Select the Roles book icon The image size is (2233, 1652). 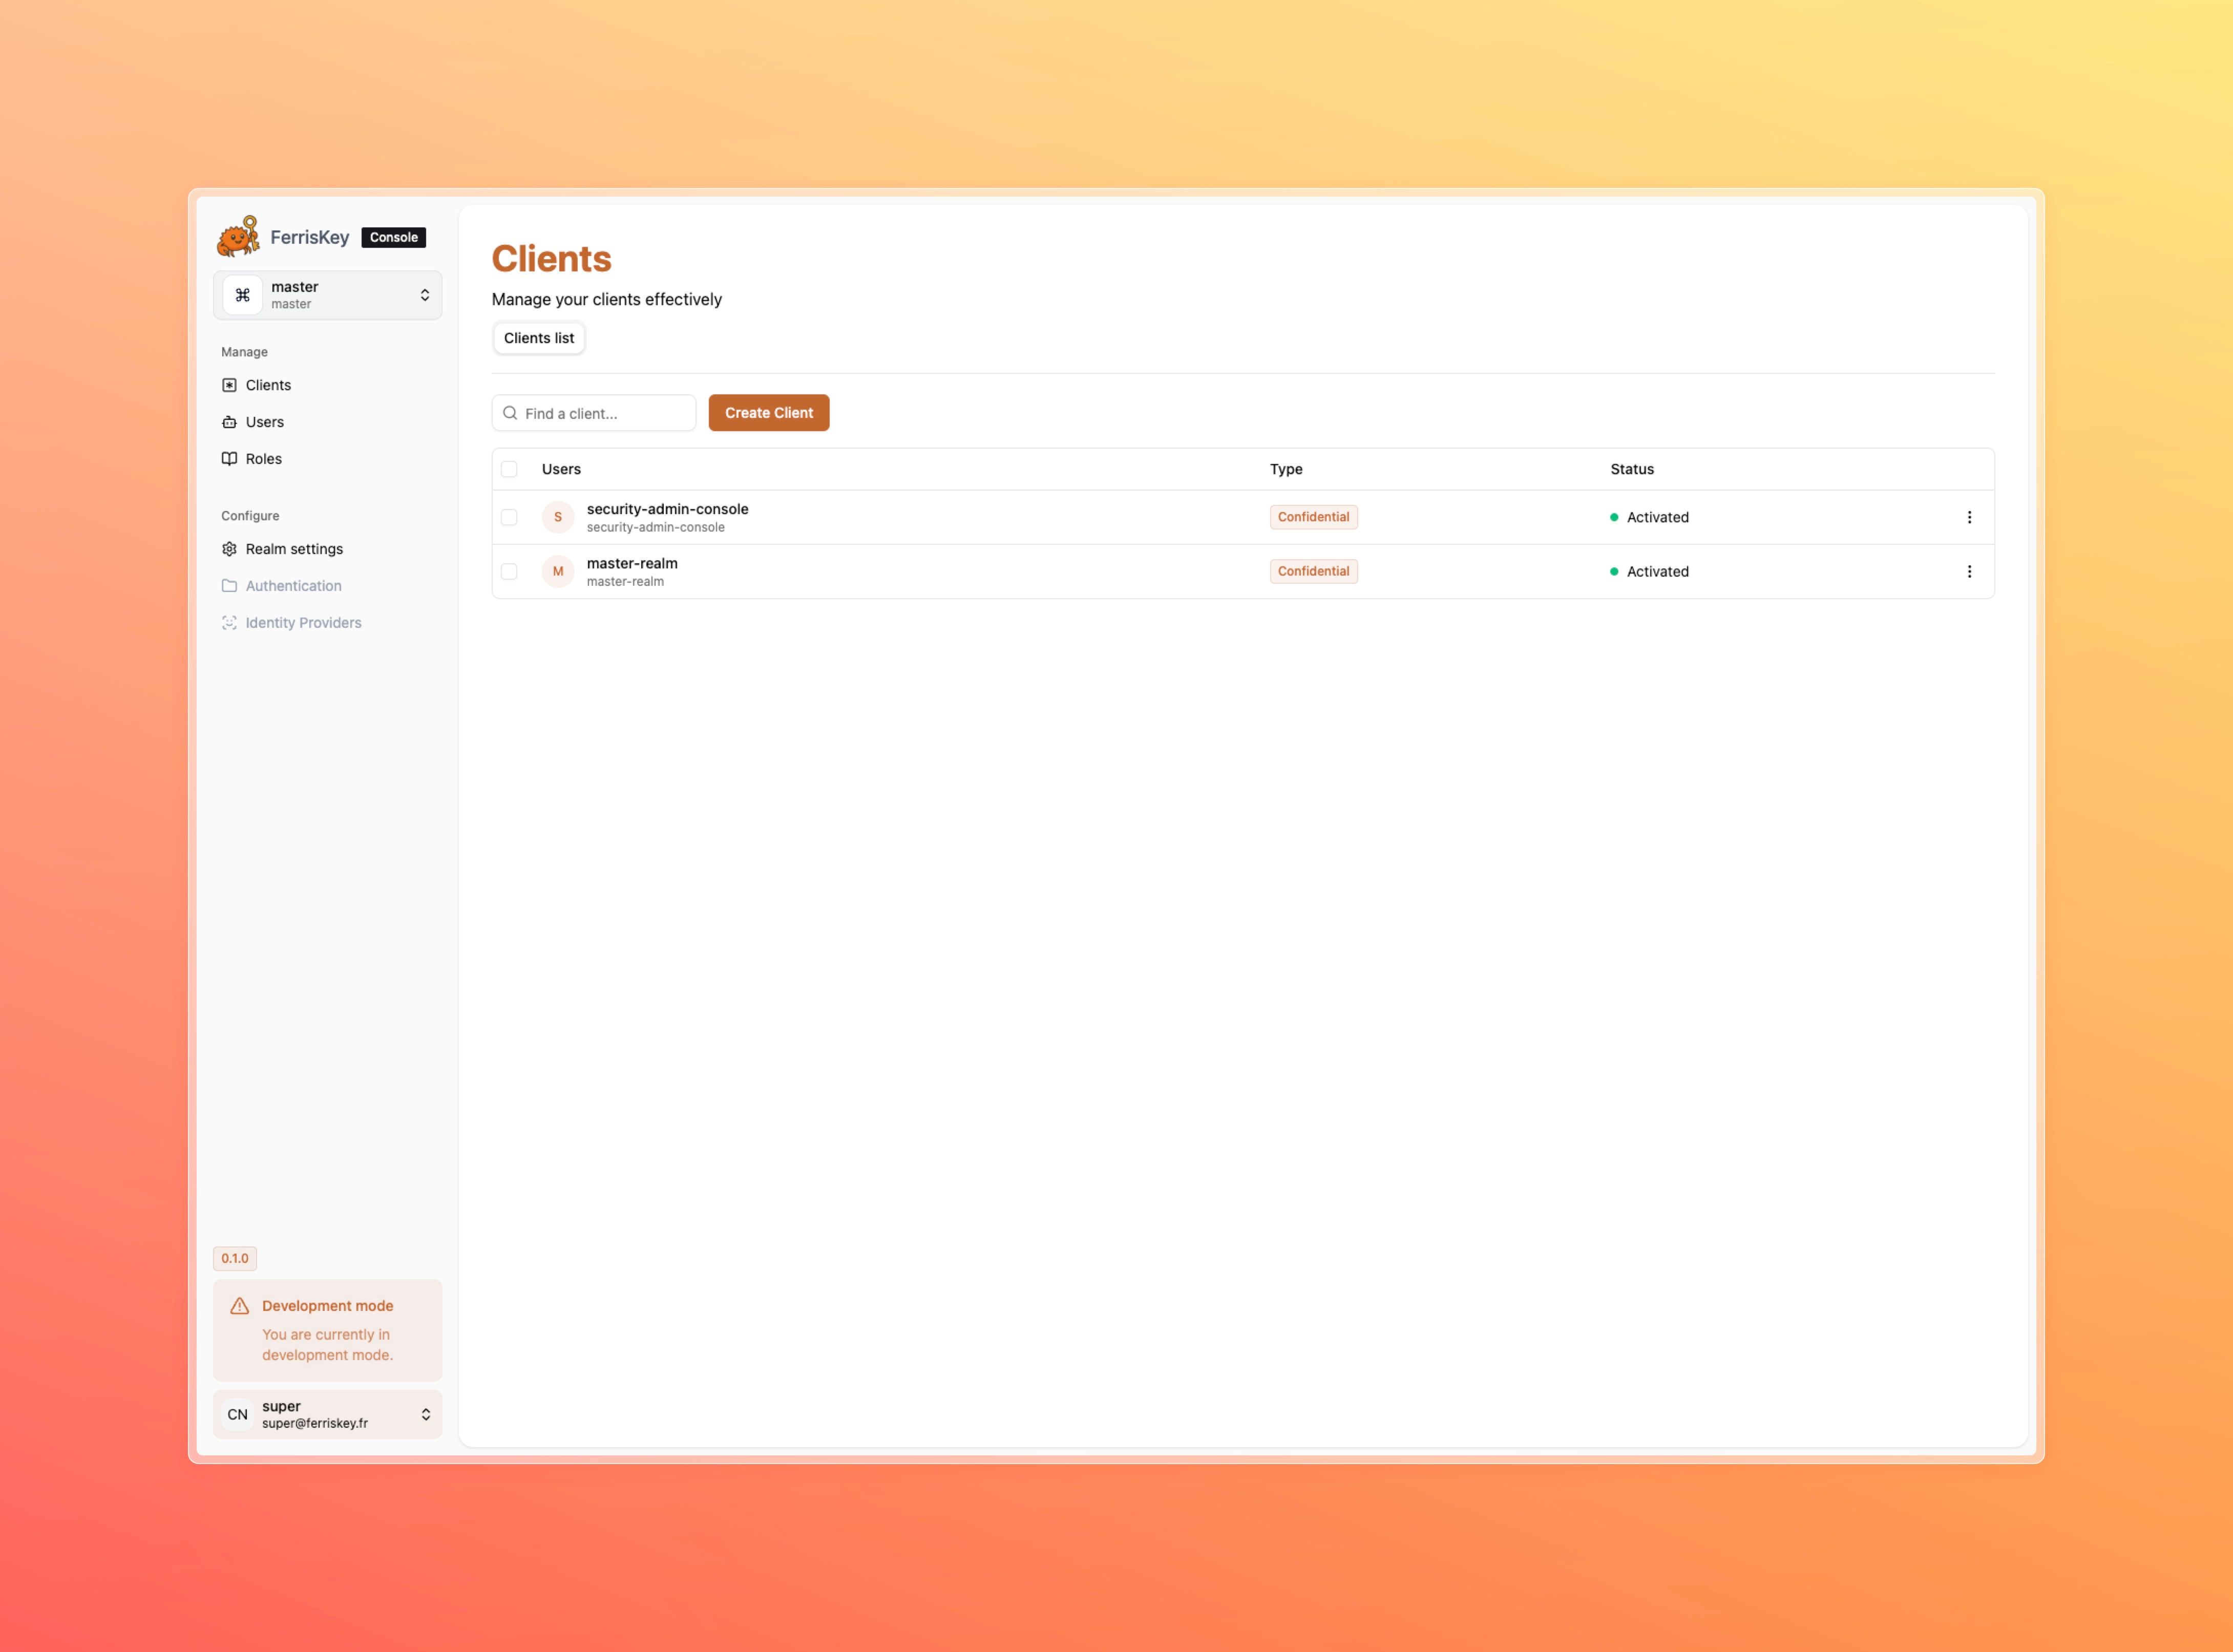pyautogui.click(x=229, y=458)
